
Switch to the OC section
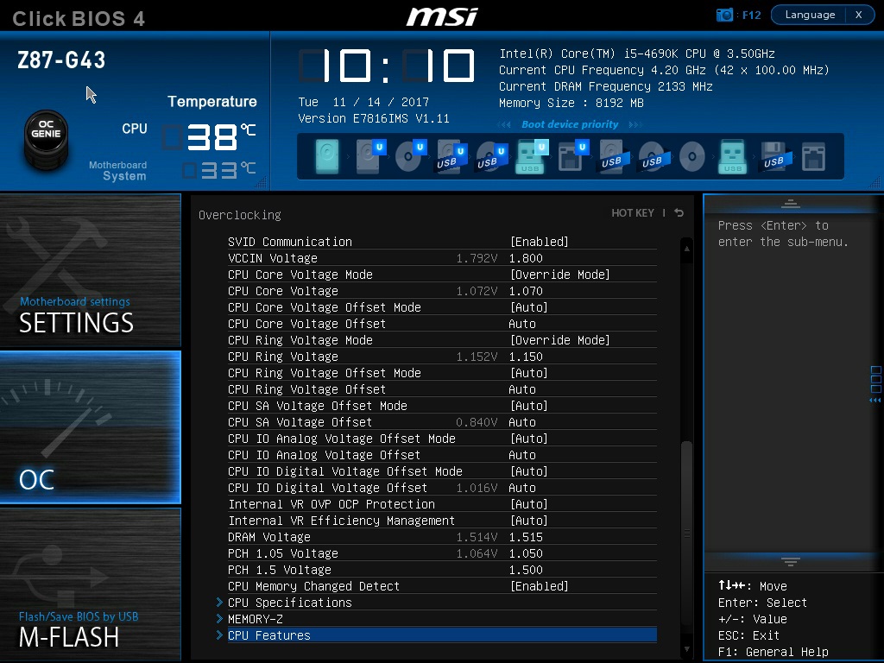click(x=90, y=427)
